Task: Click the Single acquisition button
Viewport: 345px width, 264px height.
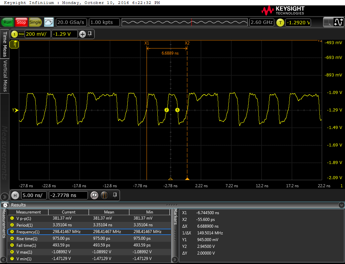Action: click(35, 22)
